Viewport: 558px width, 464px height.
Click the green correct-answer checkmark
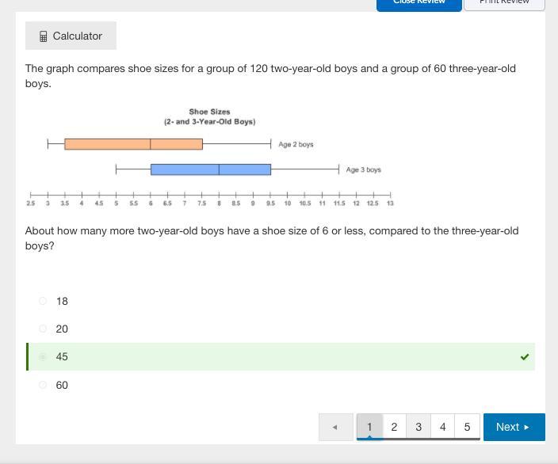[525, 357]
